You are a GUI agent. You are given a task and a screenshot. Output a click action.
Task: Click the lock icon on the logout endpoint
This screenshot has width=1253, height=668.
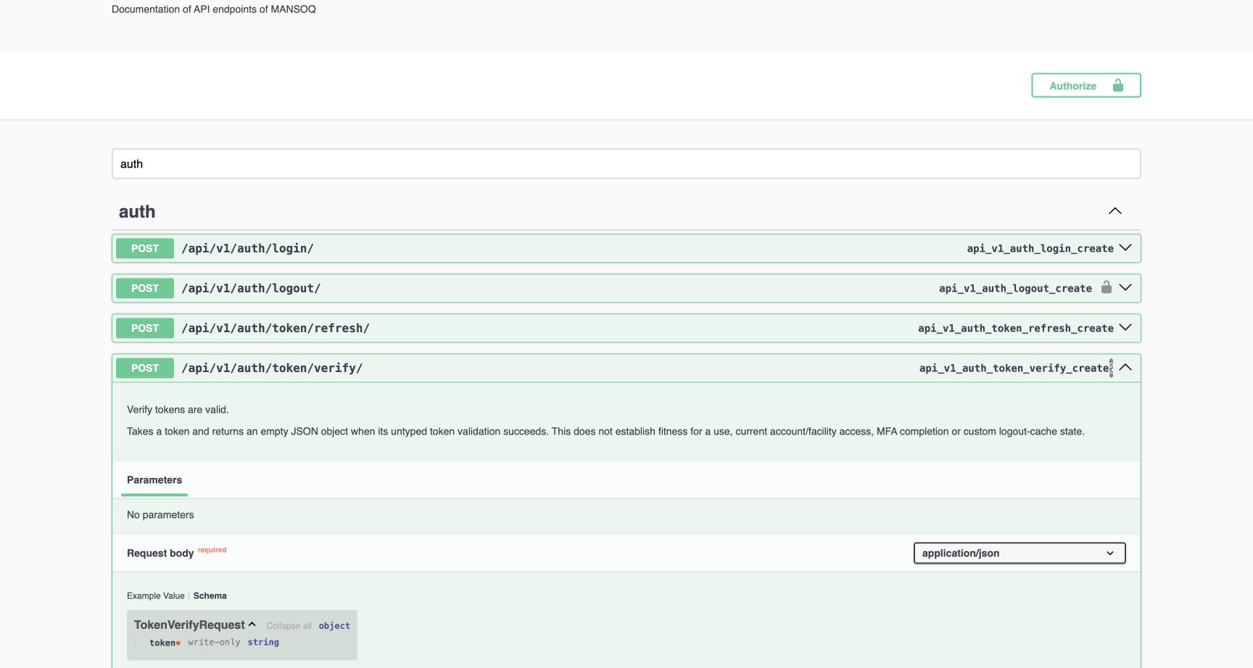[1107, 287]
